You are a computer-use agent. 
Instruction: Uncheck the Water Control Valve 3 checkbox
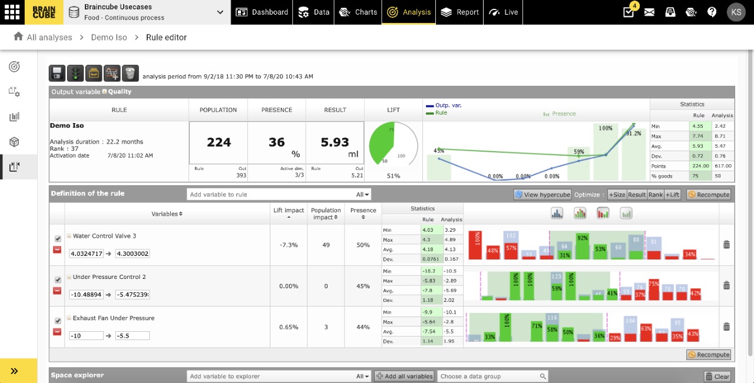58,239
